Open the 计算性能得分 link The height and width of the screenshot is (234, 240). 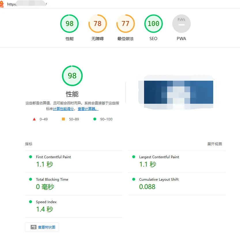(x=63, y=109)
